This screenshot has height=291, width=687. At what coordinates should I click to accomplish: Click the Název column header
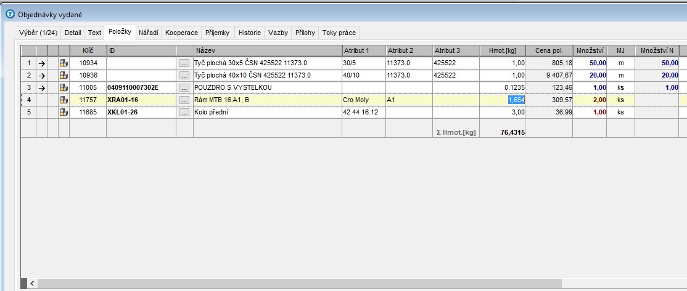click(268, 50)
